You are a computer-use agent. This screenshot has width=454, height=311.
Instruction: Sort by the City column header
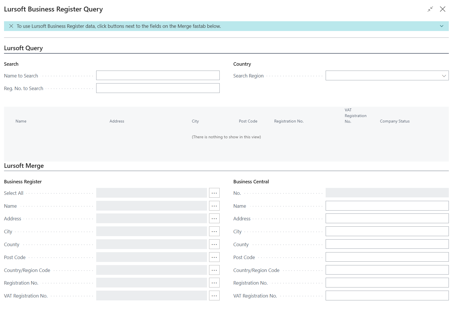pos(195,121)
